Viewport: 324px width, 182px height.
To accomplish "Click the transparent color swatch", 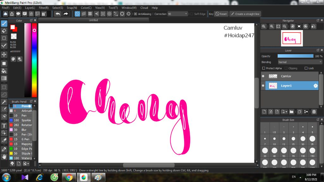I will [14, 36].
